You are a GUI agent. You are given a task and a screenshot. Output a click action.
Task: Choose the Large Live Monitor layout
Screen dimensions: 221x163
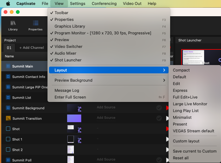click(195, 104)
